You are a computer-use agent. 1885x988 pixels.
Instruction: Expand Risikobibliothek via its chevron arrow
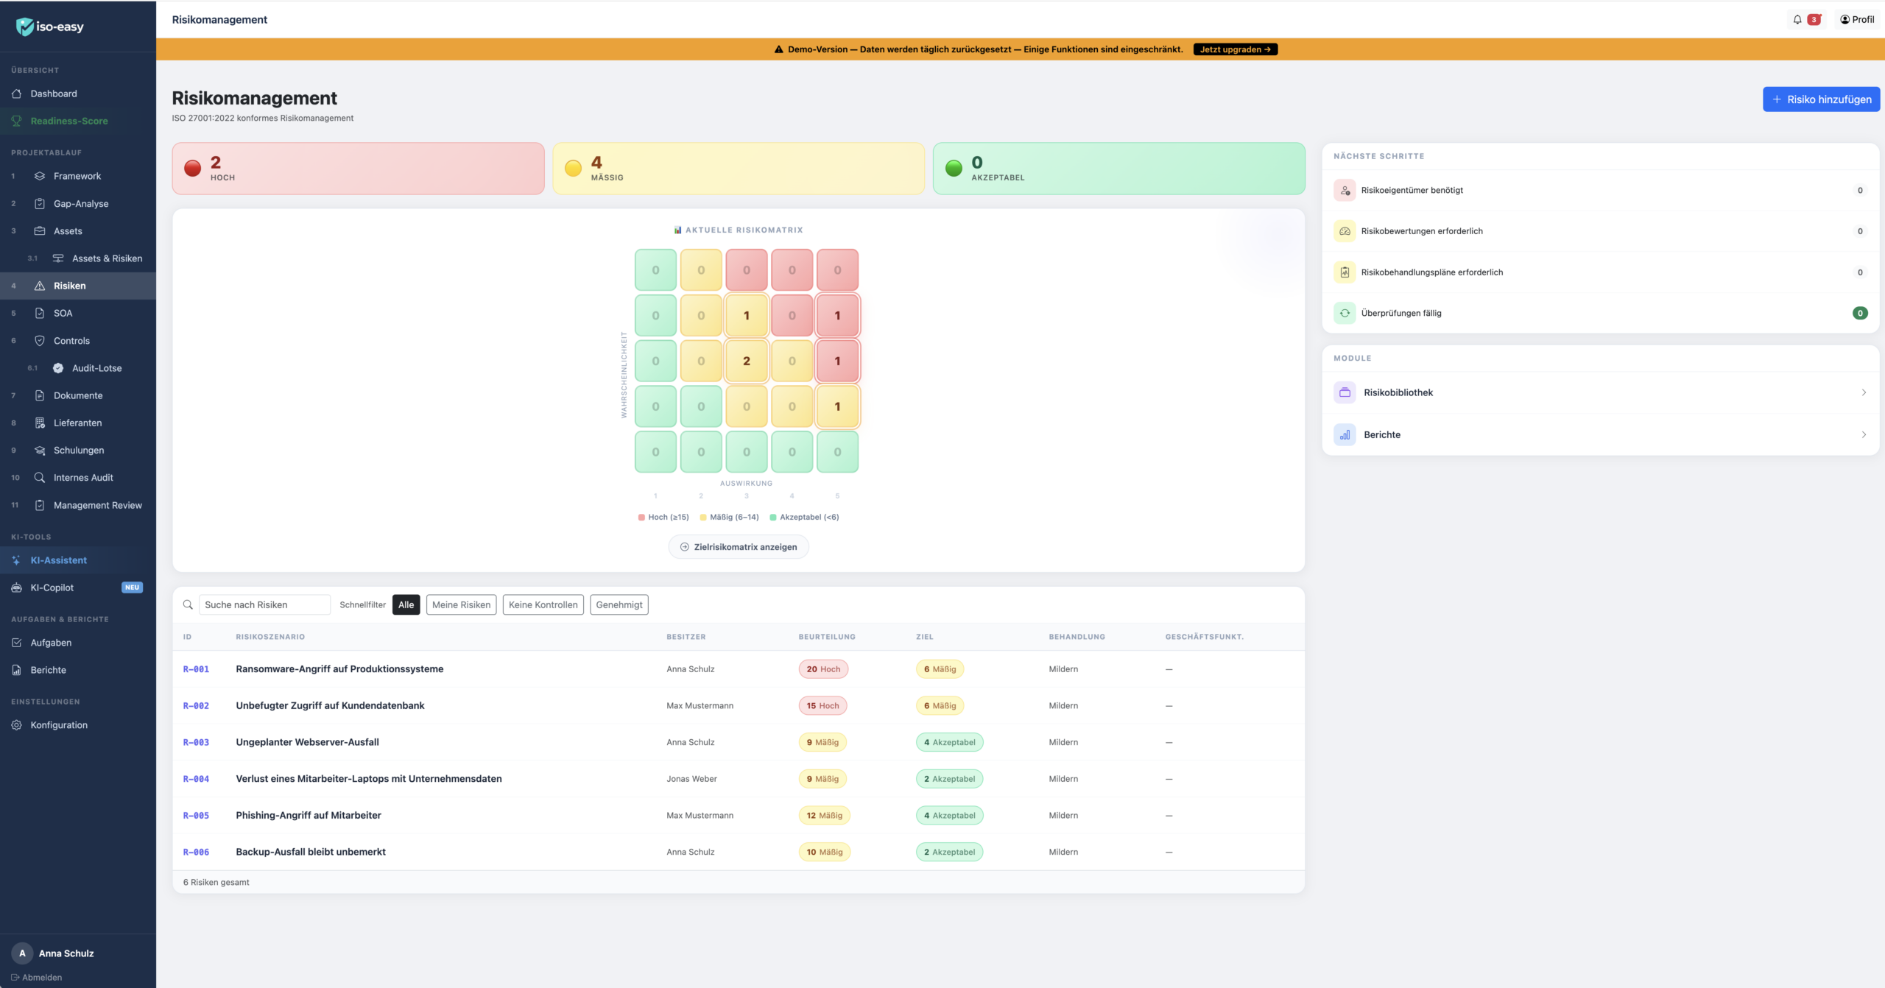[1864, 392]
